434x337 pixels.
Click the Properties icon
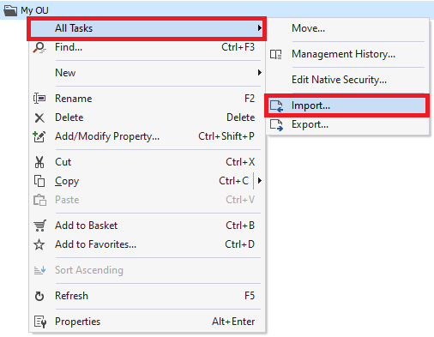coord(39,322)
